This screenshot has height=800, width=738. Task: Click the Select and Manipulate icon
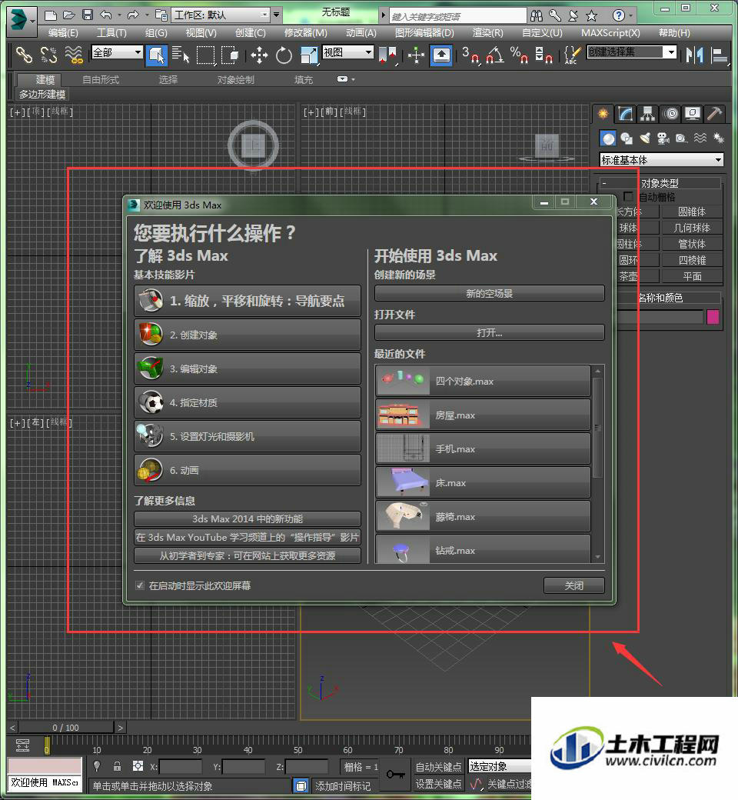(416, 55)
